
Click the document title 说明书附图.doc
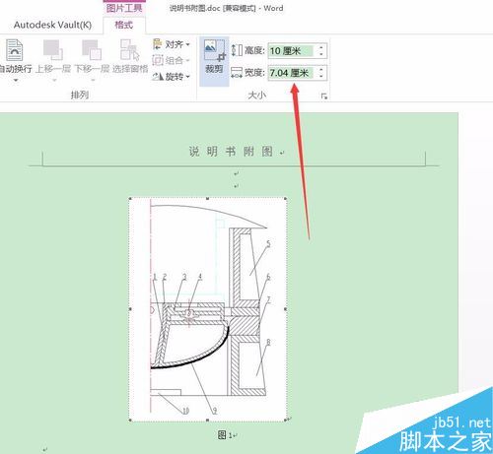(x=194, y=8)
